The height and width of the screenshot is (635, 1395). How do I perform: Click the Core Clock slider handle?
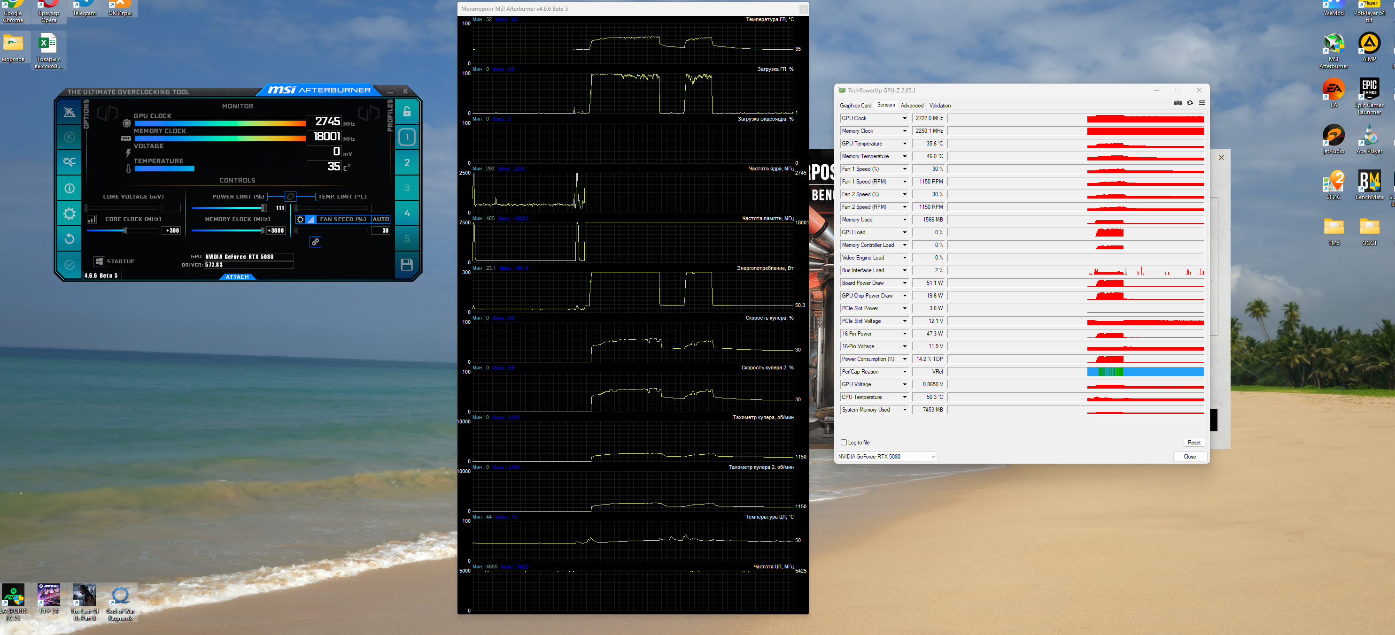point(124,230)
